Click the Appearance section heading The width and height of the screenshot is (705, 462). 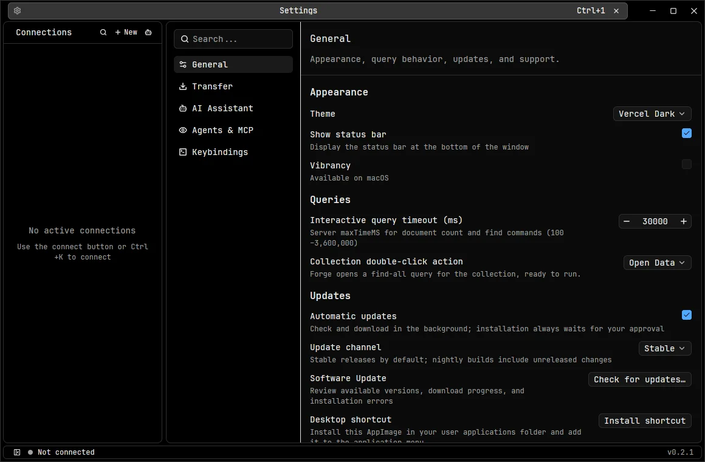[339, 92]
